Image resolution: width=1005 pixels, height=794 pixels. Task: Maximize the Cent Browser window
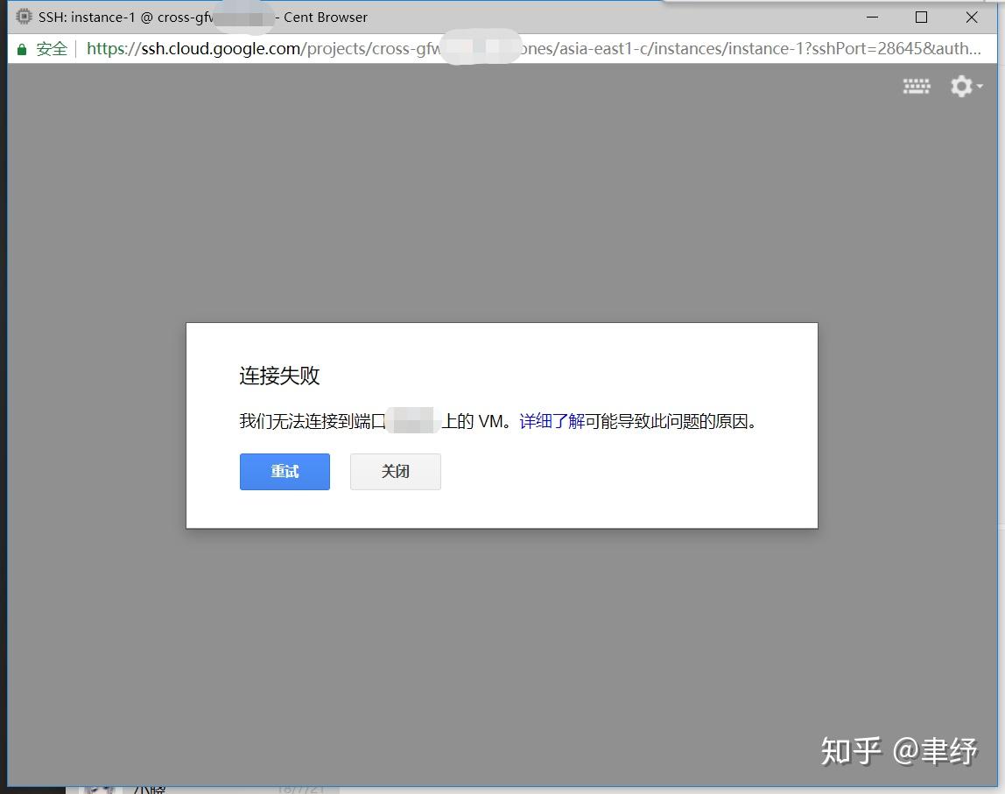point(921,18)
